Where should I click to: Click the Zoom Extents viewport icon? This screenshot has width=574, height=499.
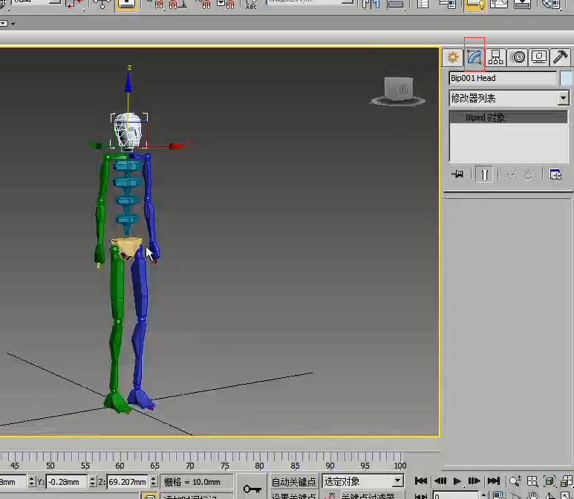pos(549,481)
